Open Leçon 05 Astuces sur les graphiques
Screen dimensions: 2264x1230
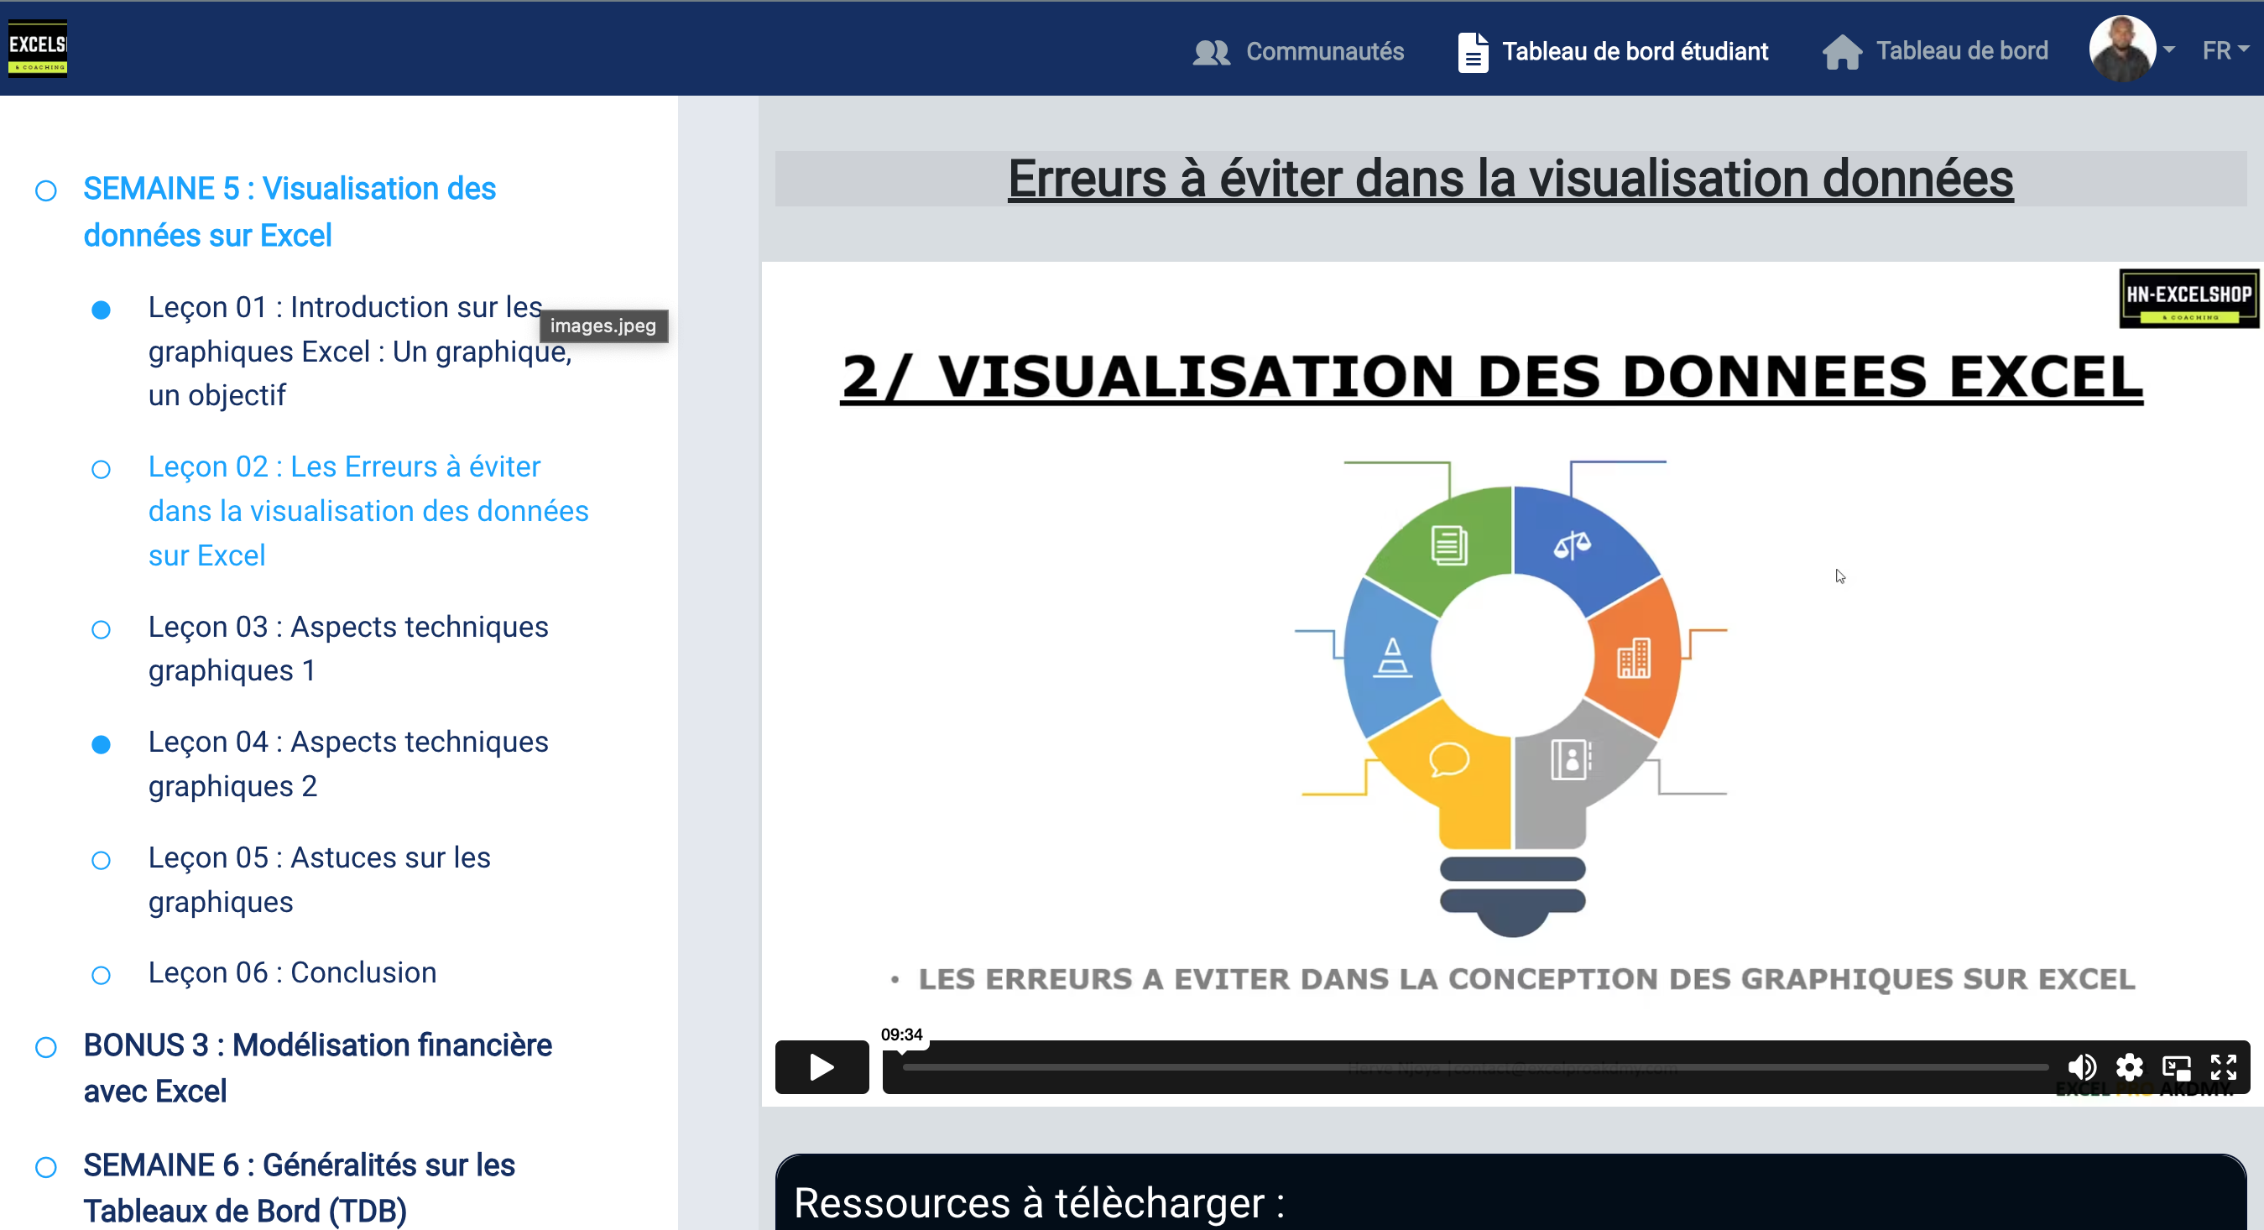[x=319, y=879]
